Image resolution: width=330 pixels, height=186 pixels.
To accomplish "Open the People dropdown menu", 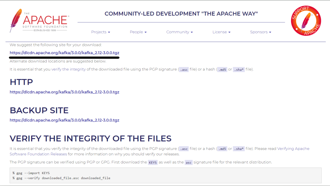I will coord(138,32).
